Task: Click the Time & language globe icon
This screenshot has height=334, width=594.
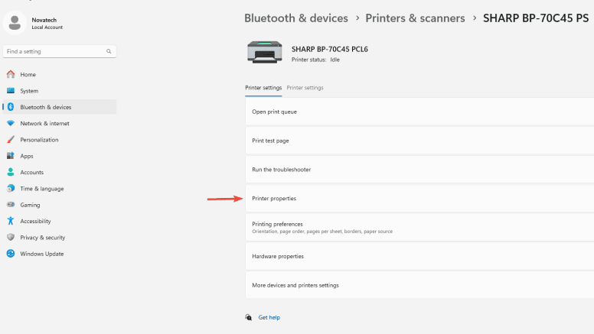Action: click(11, 189)
